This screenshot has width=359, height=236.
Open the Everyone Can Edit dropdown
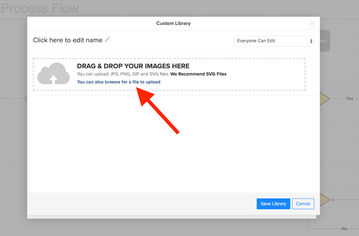pos(274,41)
